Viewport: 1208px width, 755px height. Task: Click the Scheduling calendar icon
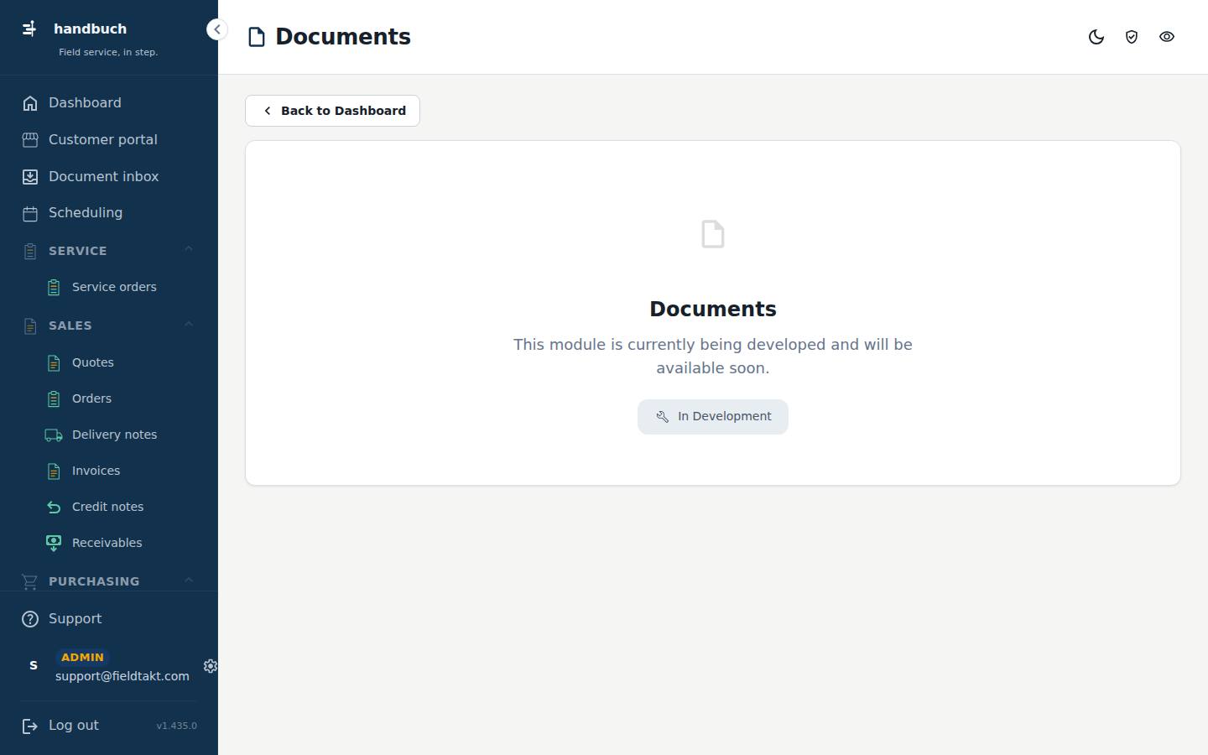click(x=30, y=213)
